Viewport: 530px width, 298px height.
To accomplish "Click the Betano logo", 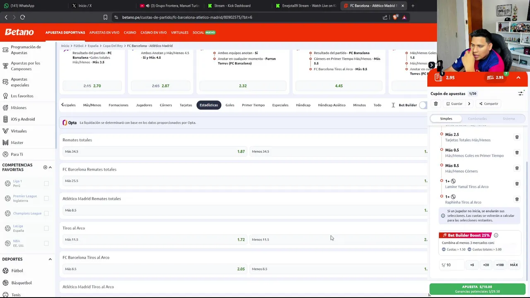I will tap(19, 32).
